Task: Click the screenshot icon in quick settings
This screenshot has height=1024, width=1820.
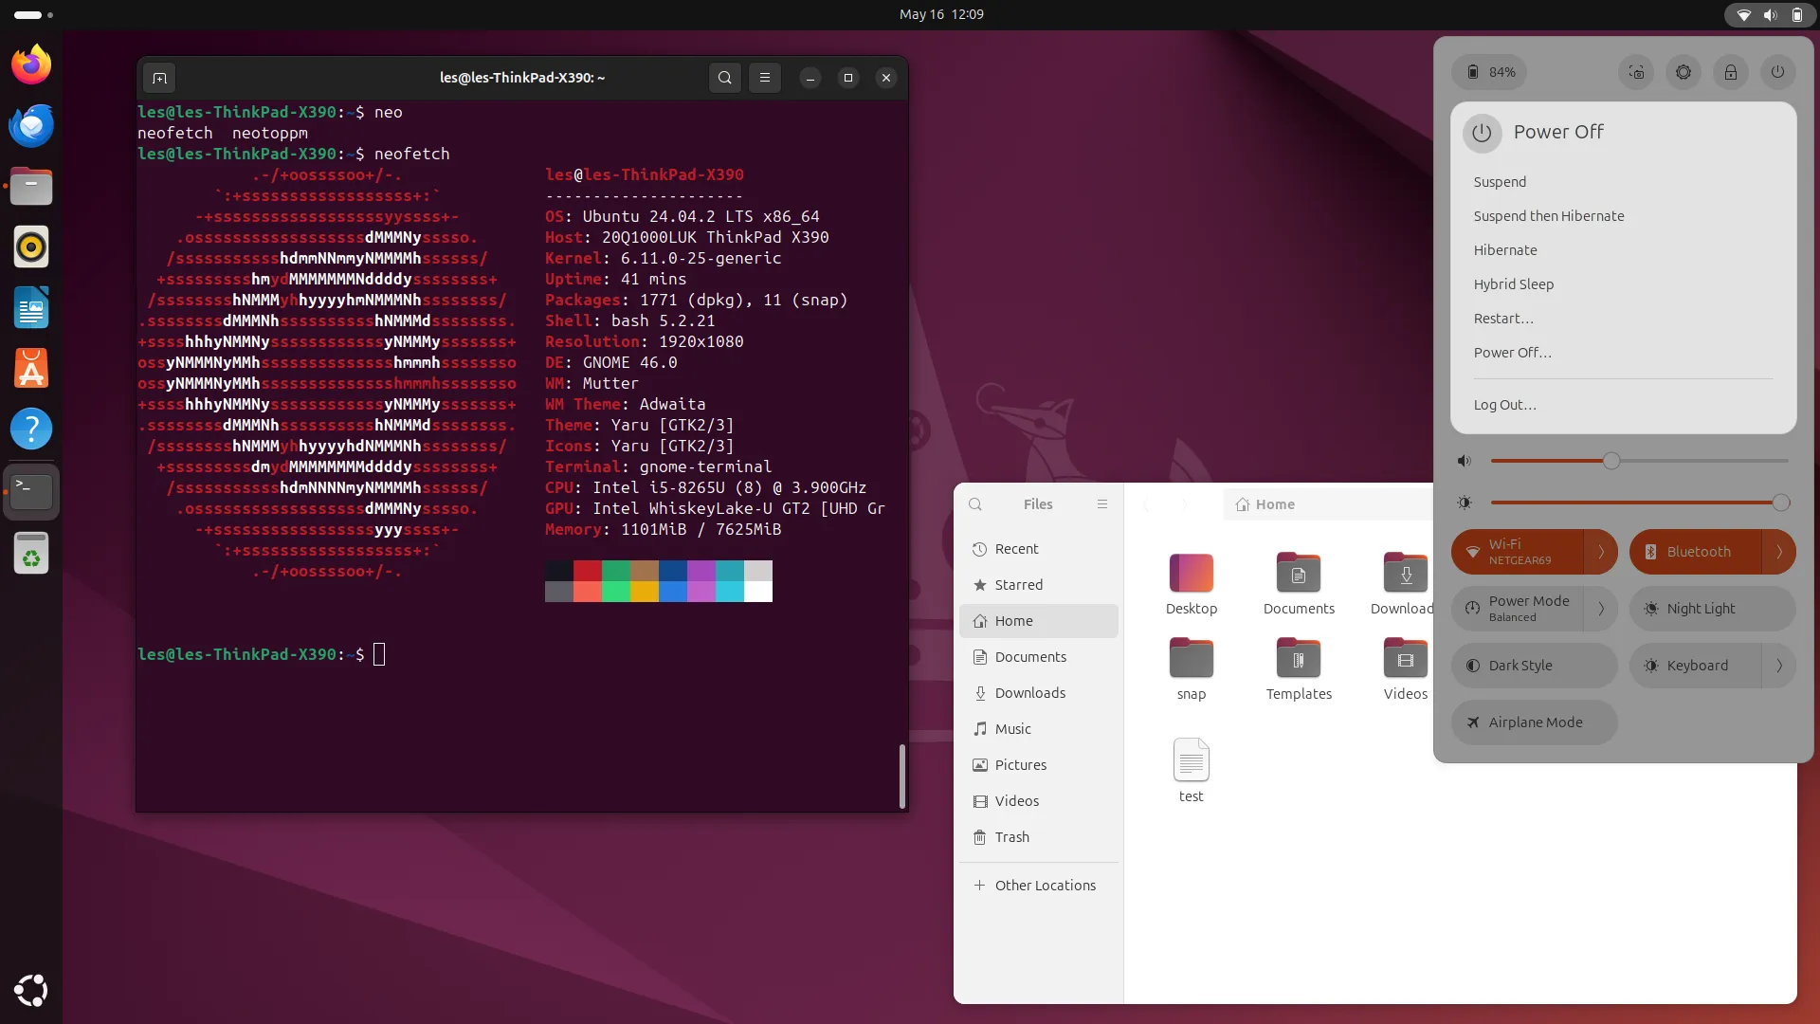Action: [x=1636, y=72]
